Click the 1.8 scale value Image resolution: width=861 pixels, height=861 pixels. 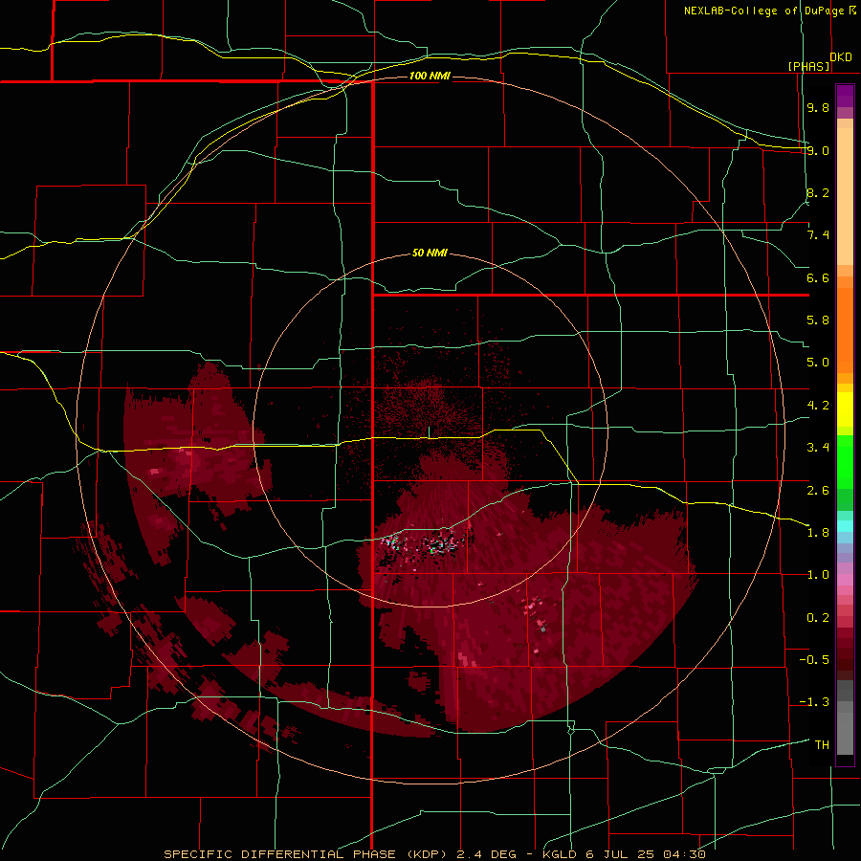[818, 533]
